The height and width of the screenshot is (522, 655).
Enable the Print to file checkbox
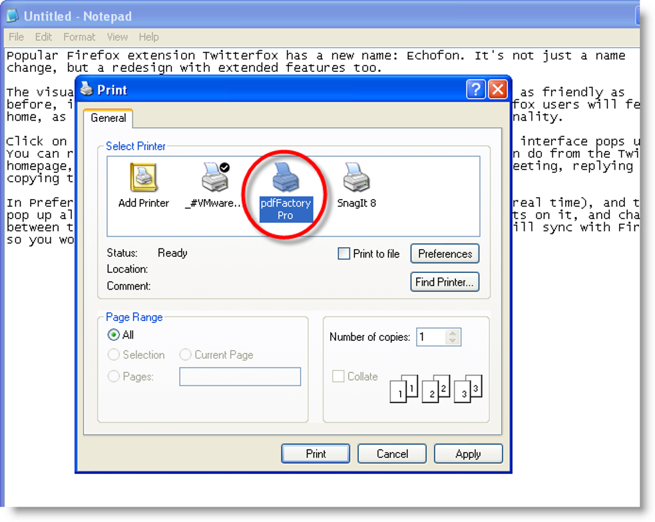pos(344,254)
